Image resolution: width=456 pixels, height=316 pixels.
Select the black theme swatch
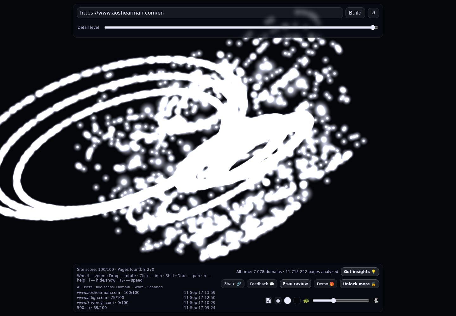[x=297, y=301]
